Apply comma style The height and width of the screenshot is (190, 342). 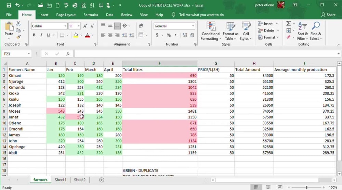pos(175,35)
